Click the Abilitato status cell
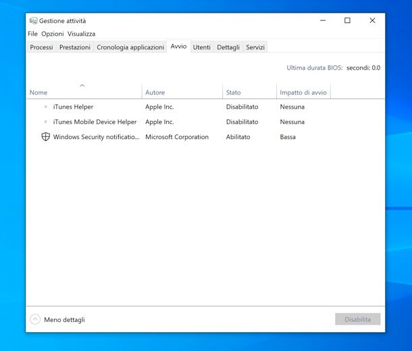This screenshot has width=412, height=351. click(x=238, y=137)
